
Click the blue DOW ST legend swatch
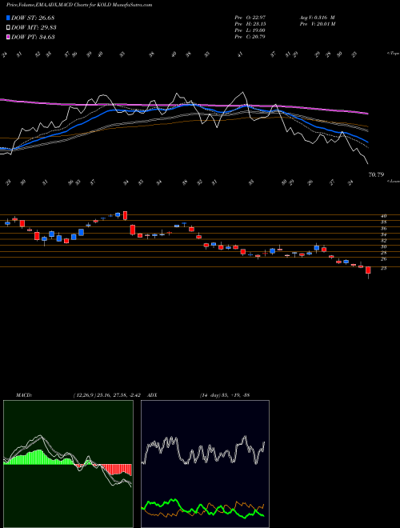point(8,18)
